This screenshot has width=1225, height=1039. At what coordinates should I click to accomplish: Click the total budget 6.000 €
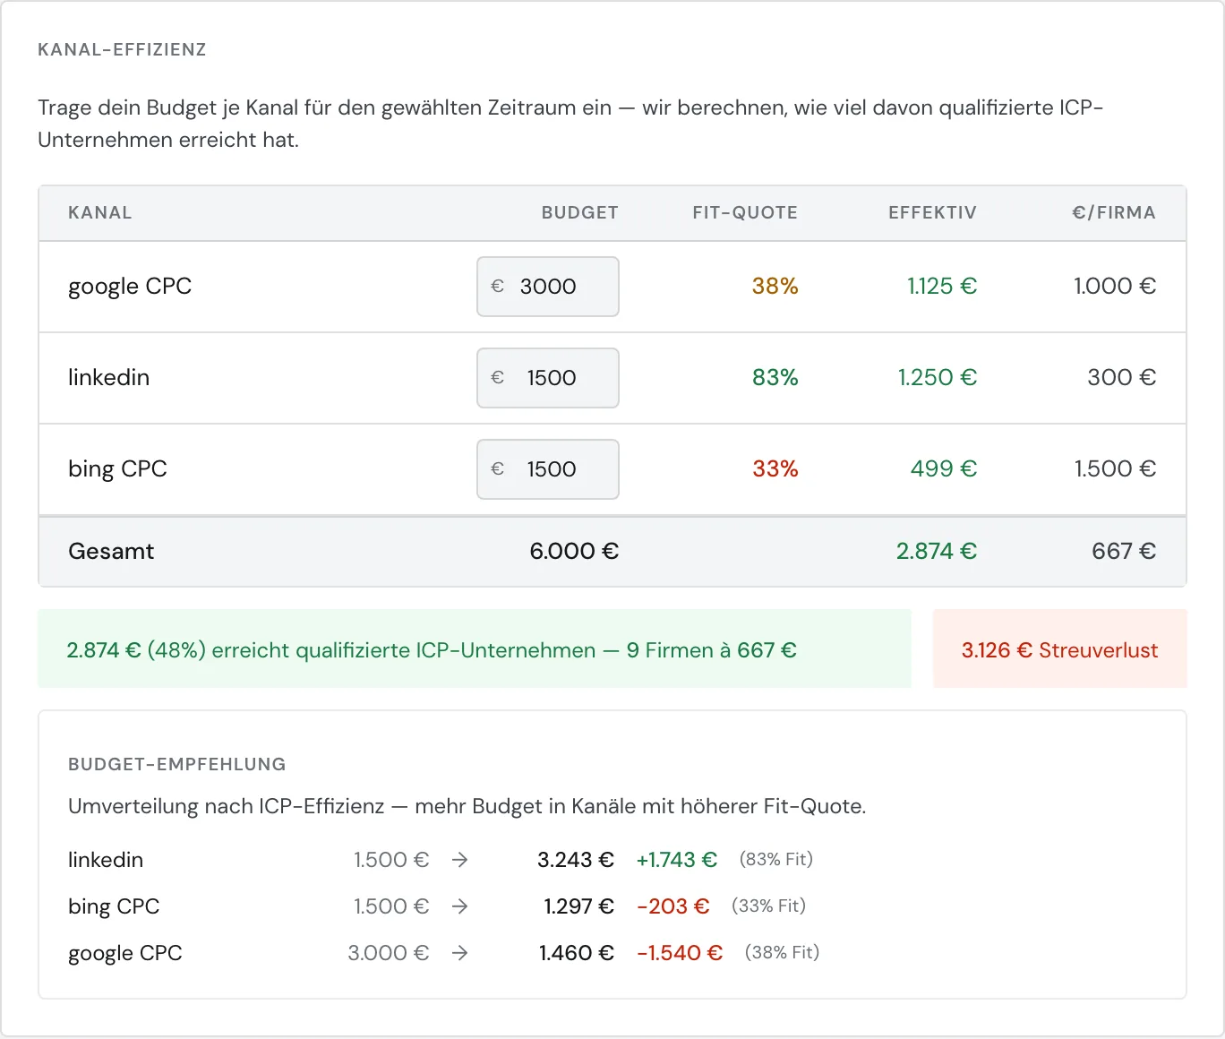coord(574,552)
